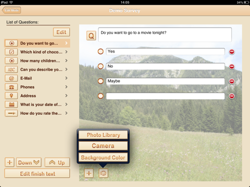
Task: Click the 'Demo Survey' title
Action: [x=124, y=10]
